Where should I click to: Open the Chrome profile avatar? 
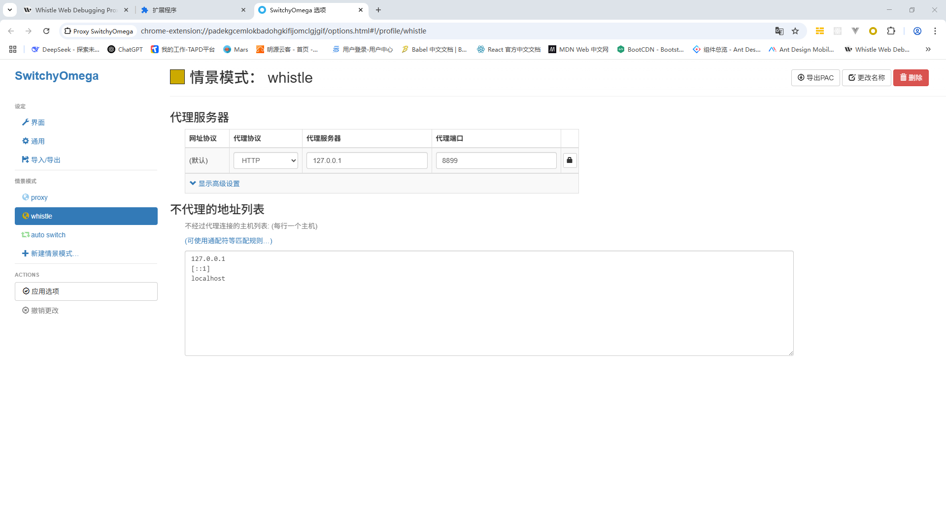pyautogui.click(x=917, y=31)
